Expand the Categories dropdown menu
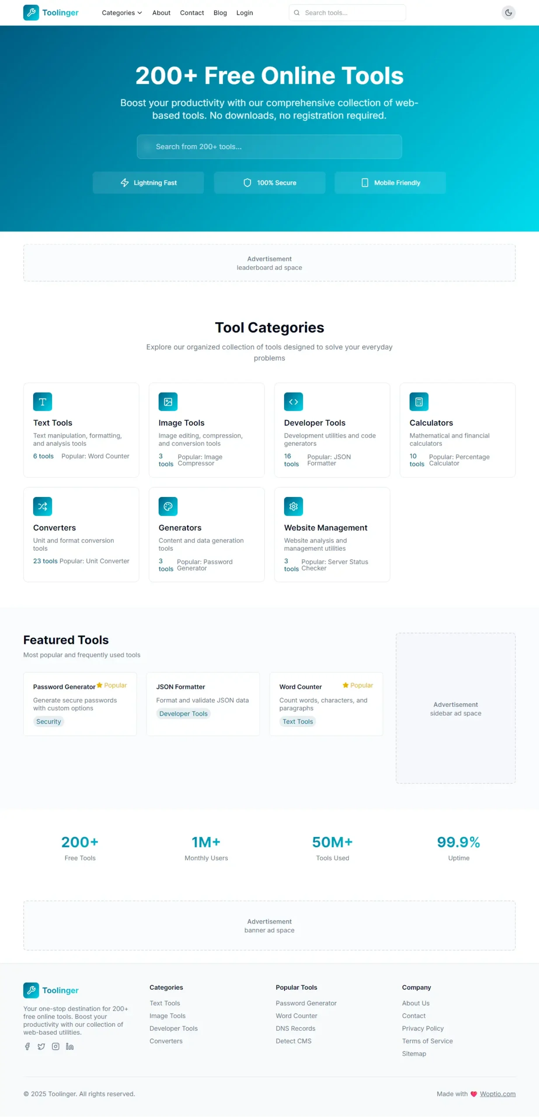 pos(122,13)
